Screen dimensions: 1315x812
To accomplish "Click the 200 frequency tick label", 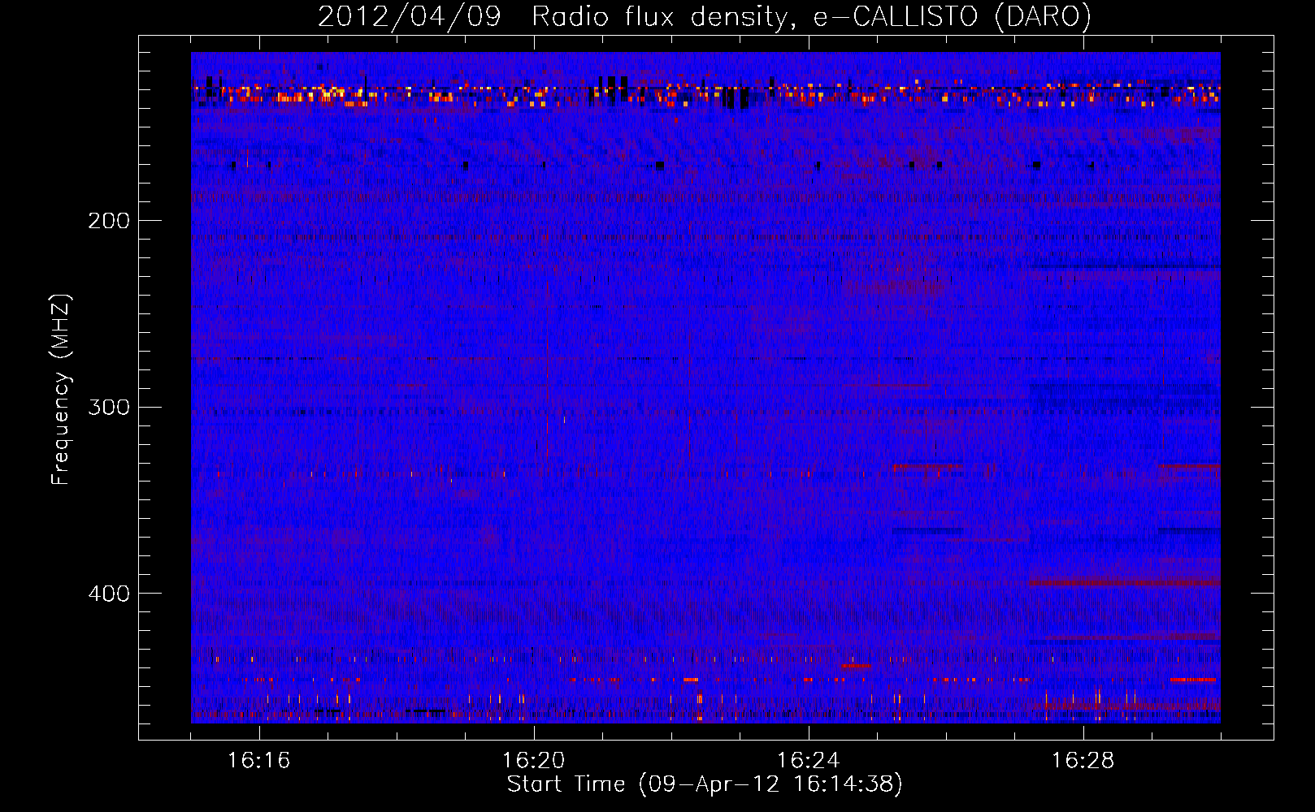I will 109,221.
